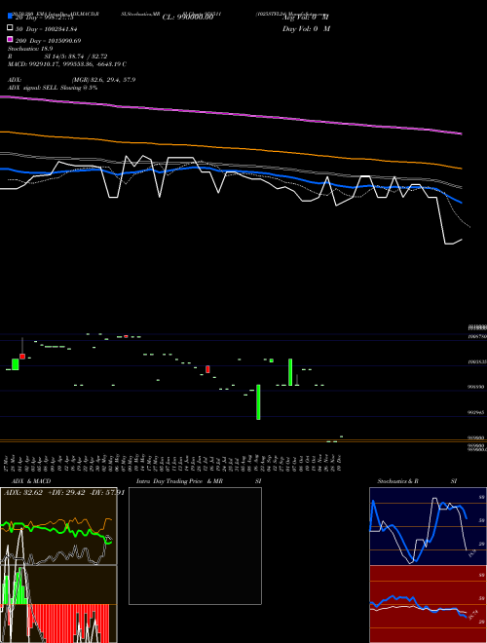Click the CL: 990000.00 closing price
The image size is (487, 643).
(x=188, y=18)
